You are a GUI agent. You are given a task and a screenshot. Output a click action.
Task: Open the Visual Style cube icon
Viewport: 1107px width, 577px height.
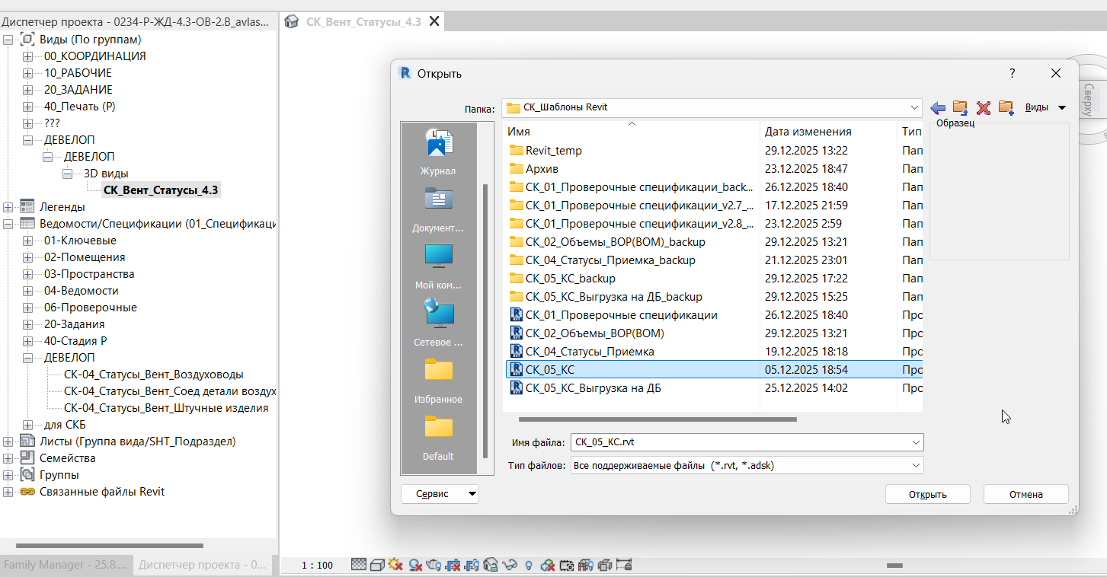tap(376, 565)
